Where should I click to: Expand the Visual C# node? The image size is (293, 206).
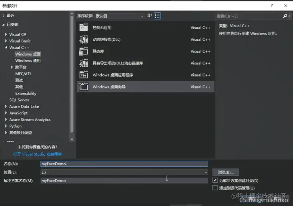(6, 34)
